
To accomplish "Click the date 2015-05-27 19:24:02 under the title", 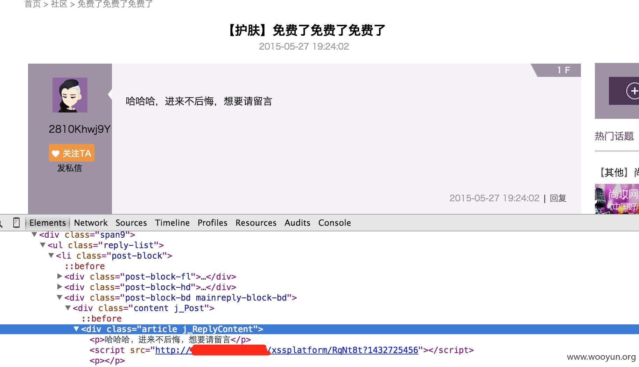I will pos(304,46).
